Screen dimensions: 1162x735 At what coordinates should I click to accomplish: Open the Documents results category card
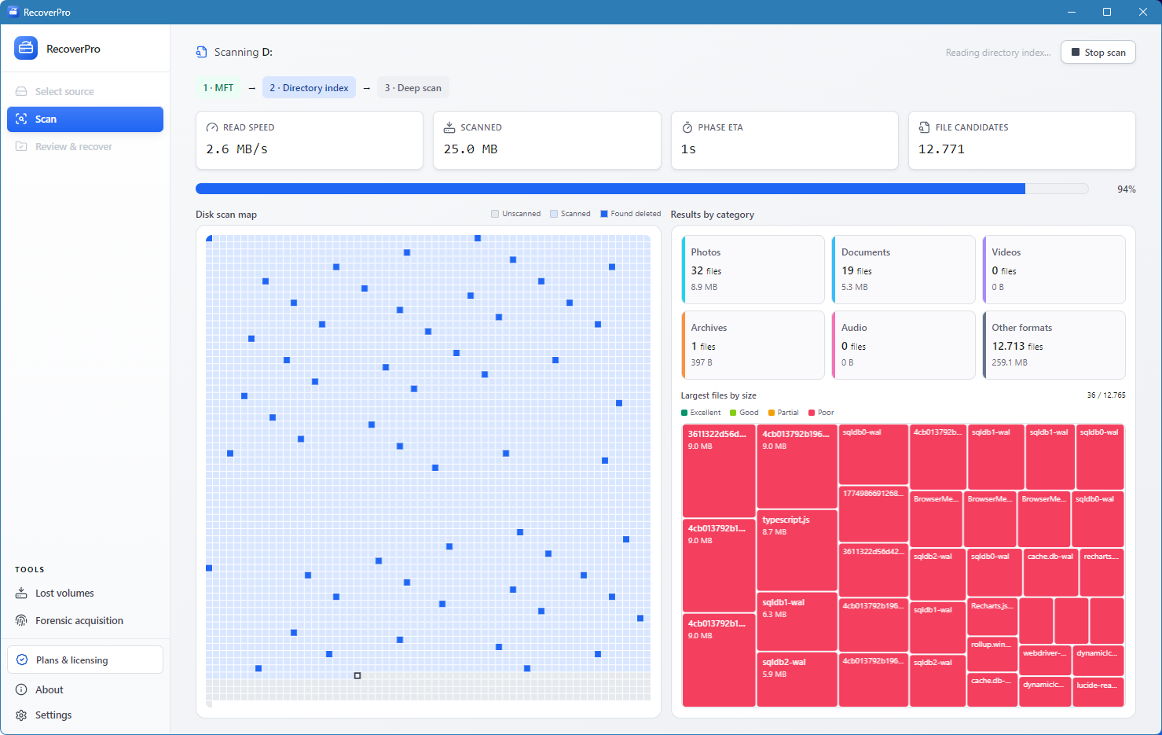coord(904,270)
